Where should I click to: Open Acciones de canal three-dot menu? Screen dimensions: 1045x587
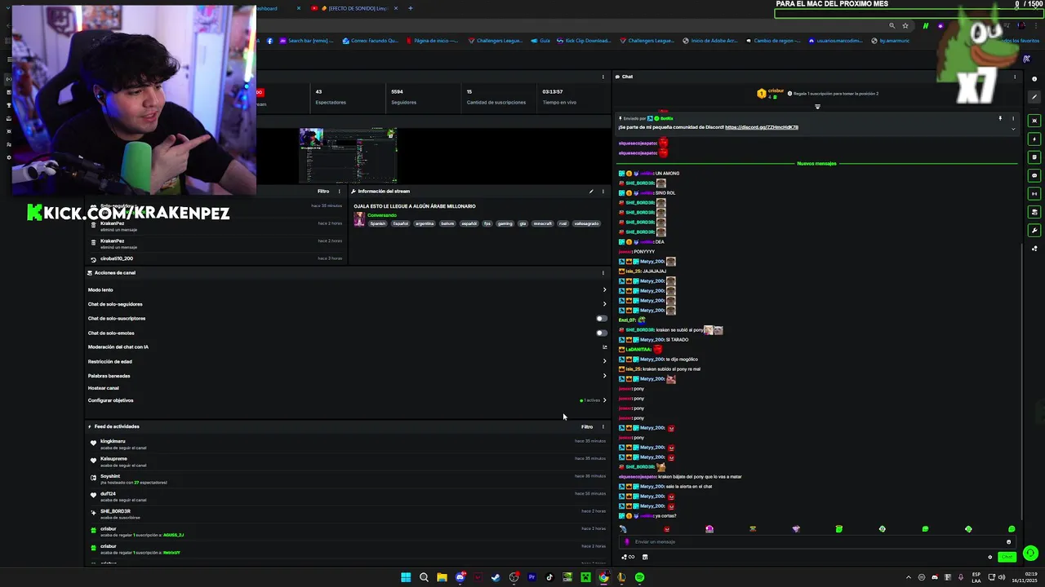click(603, 273)
